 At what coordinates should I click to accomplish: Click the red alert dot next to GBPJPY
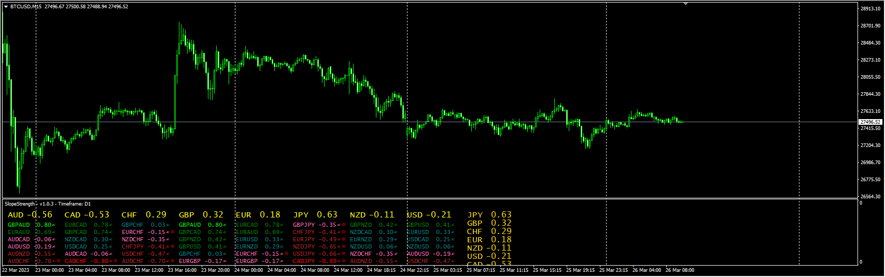343,225
